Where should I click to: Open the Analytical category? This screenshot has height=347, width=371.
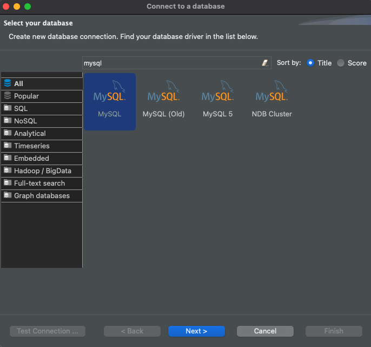(x=30, y=134)
